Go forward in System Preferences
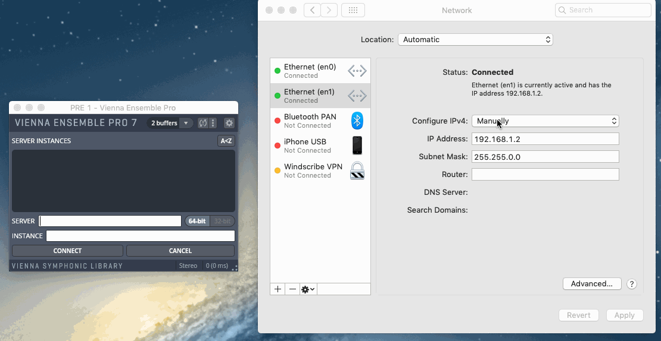Image resolution: width=661 pixels, height=341 pixels. click(329, 10)
